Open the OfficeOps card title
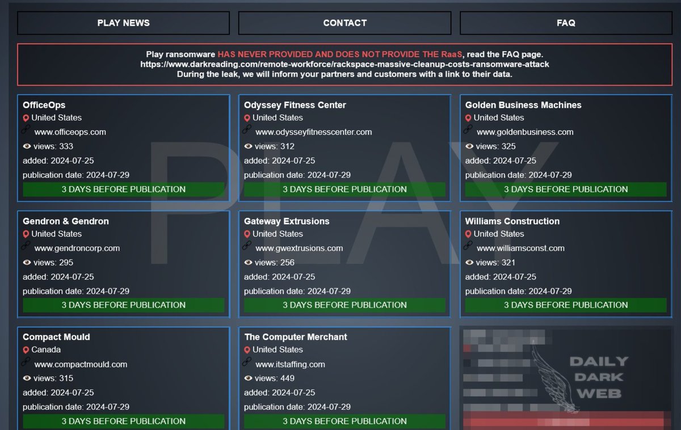681x430 pixels. [44, 105]
